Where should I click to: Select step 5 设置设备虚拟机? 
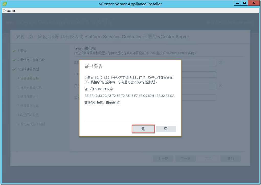[30, 87]
